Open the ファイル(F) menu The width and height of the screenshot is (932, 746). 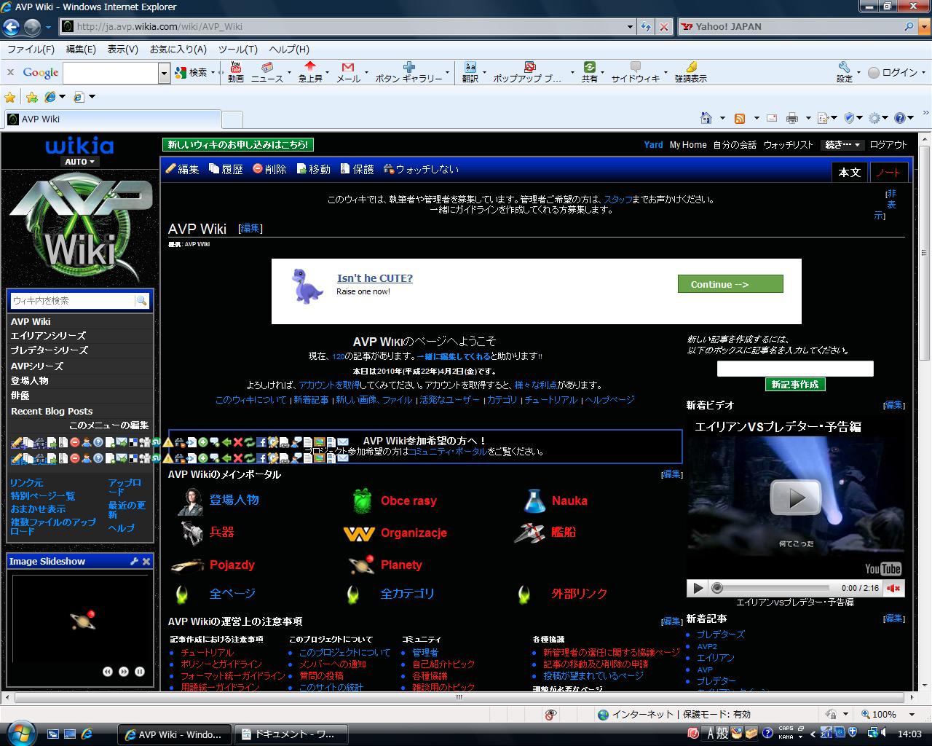31,50
